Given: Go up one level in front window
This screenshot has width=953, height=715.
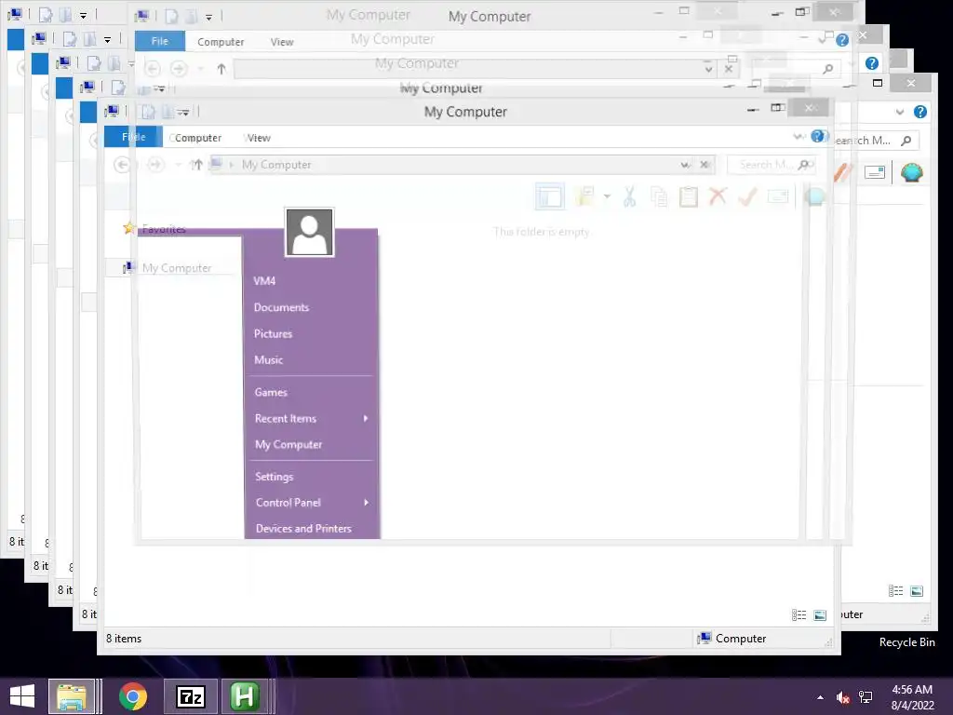Looking at the screenshot, I should 196,165.
